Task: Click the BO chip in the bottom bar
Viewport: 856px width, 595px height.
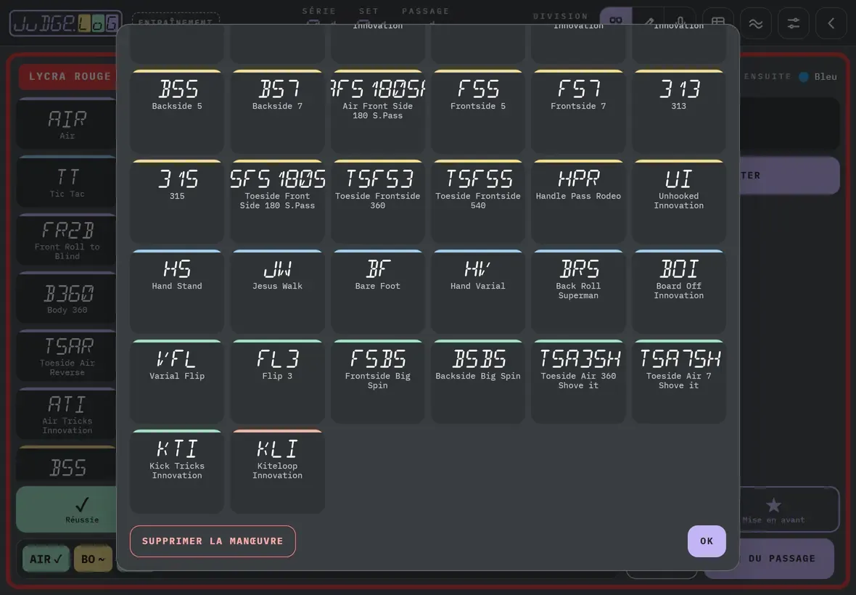Action: (93, 559)
